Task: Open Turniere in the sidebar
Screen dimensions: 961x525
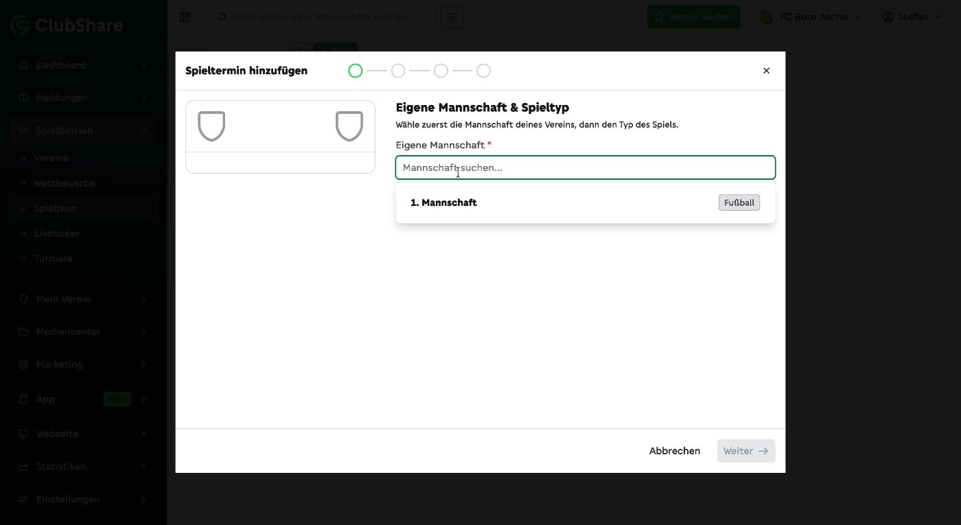Action: (x=53, y=259)
